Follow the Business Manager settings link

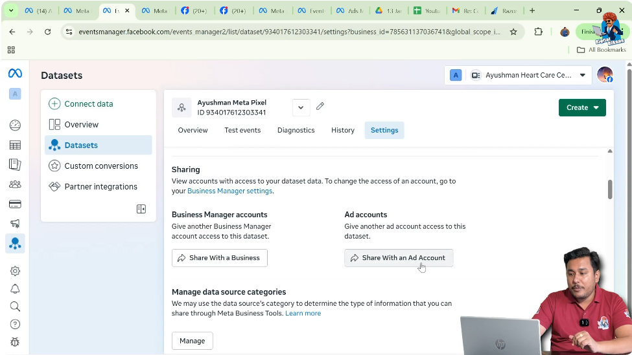[x=229, y=191]
